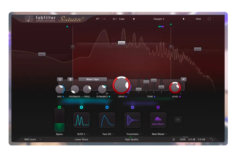
Task: Copy settings with the Copy button
Action: (122, 19)
